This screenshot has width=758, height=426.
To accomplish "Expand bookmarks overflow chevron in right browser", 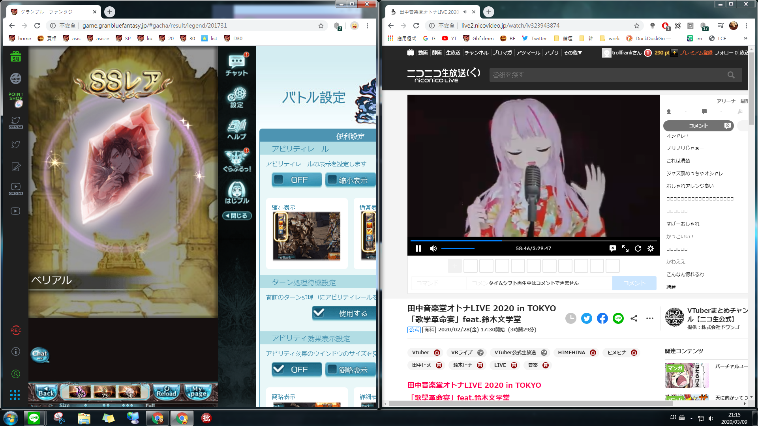I will pyautogui.click(x=745, y=38).
